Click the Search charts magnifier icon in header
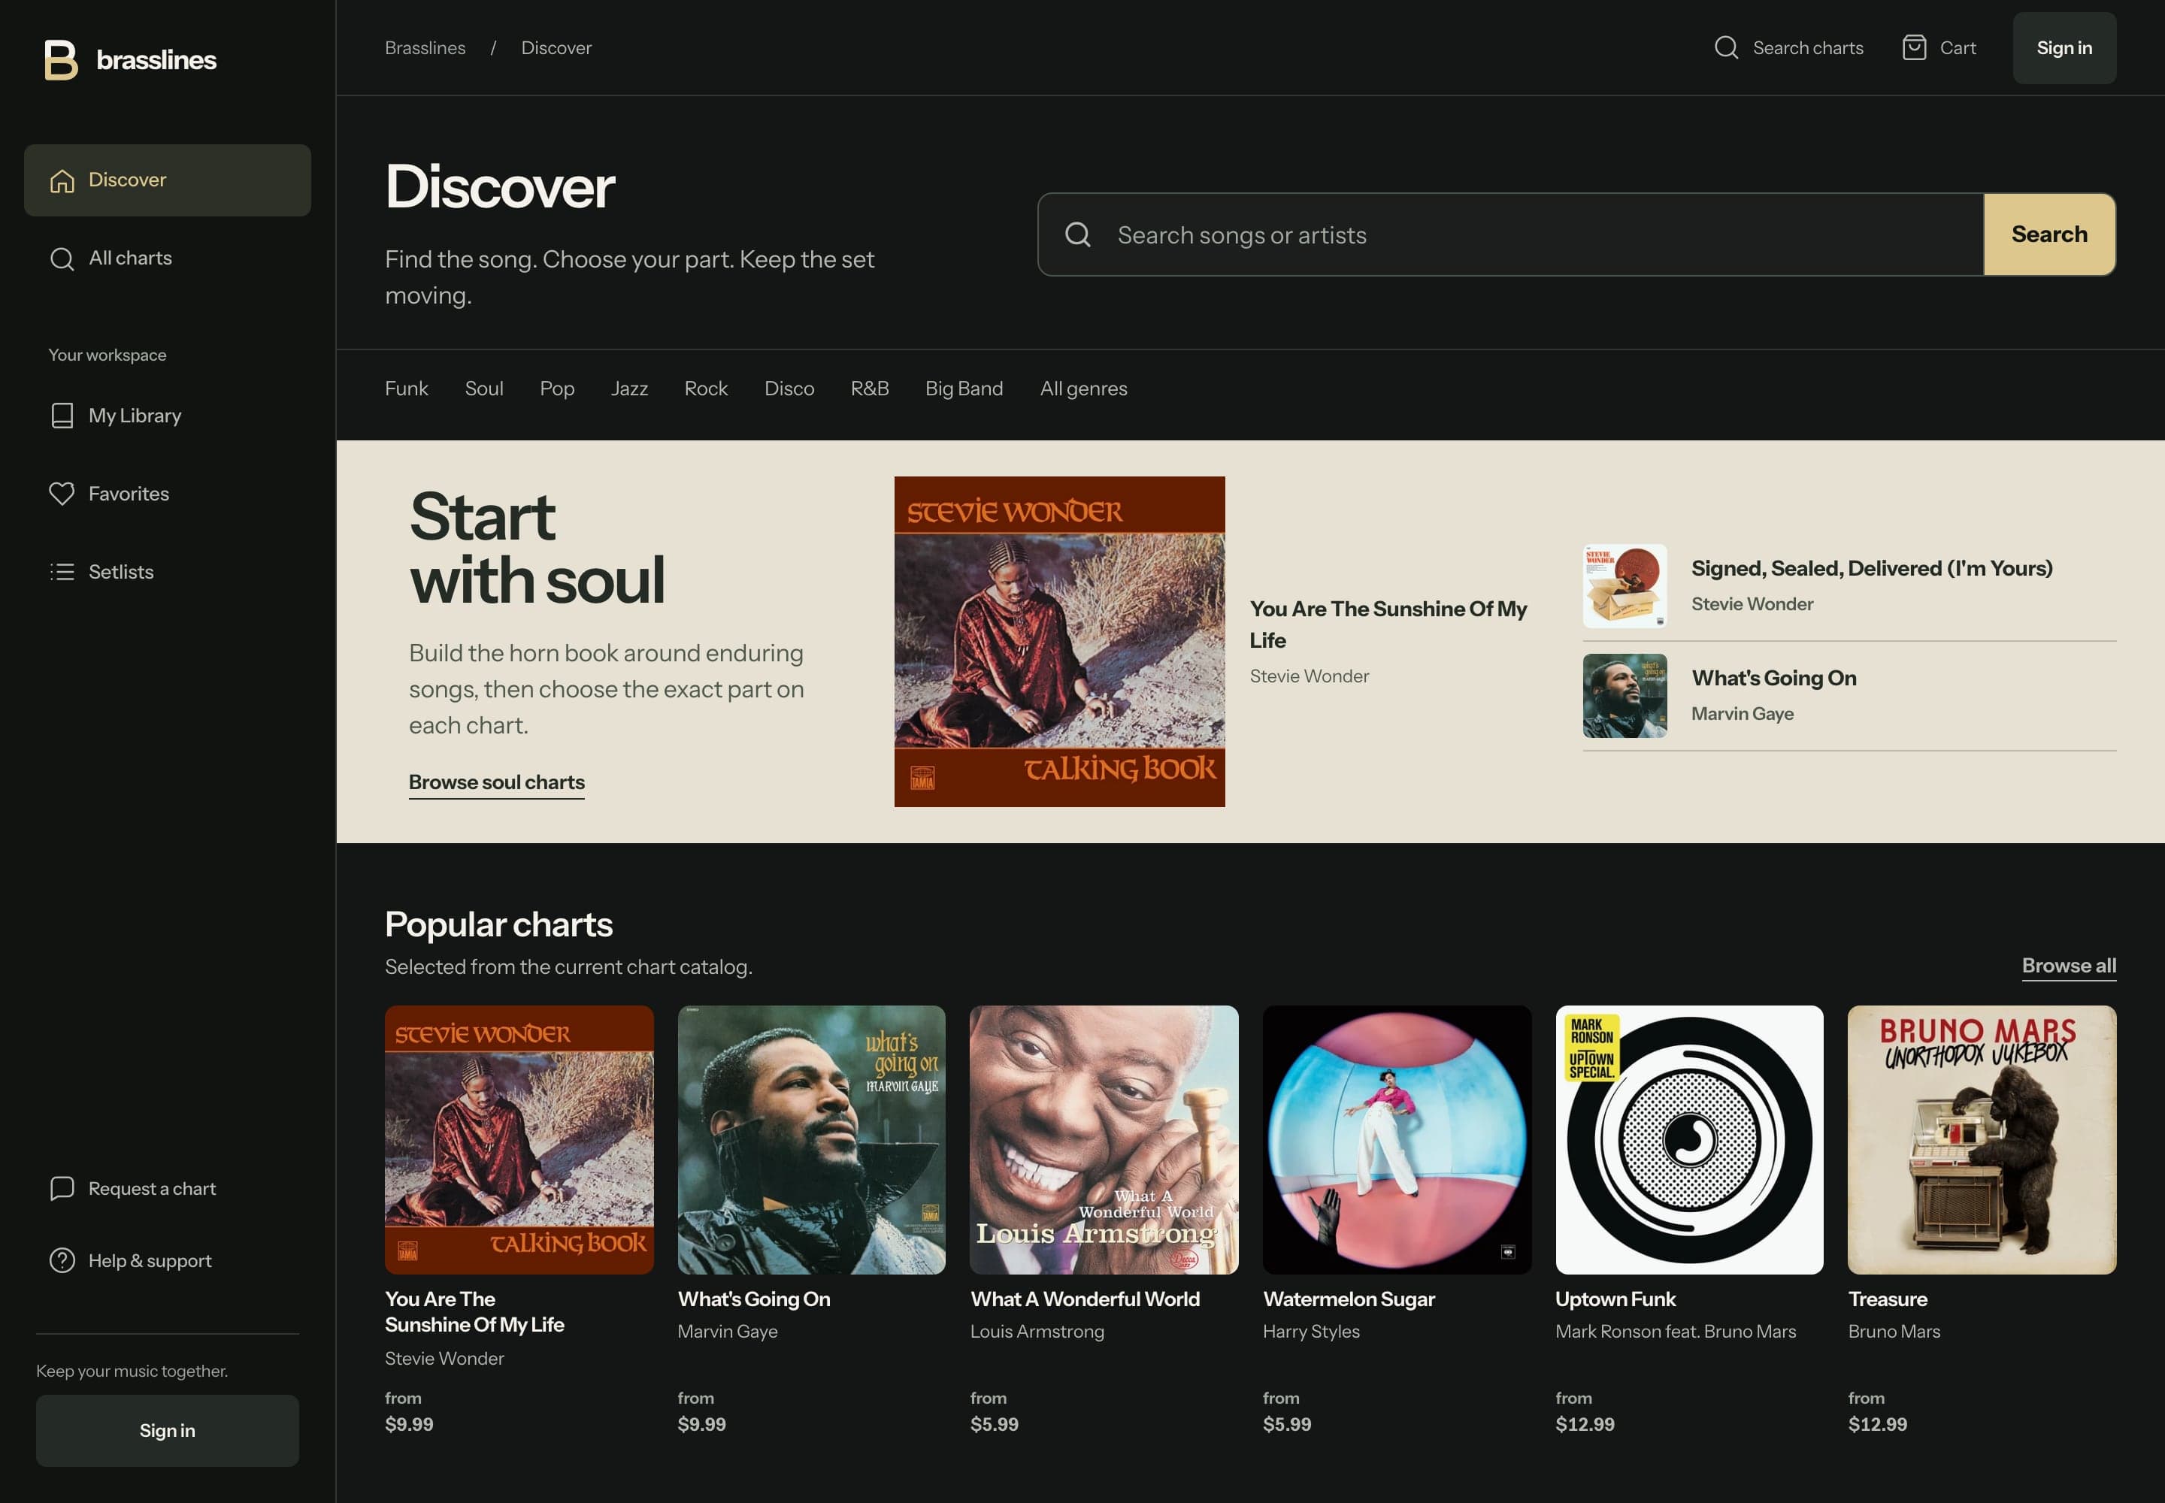Screen dimensions: 2165x1503 click(x=1726, y=47)
